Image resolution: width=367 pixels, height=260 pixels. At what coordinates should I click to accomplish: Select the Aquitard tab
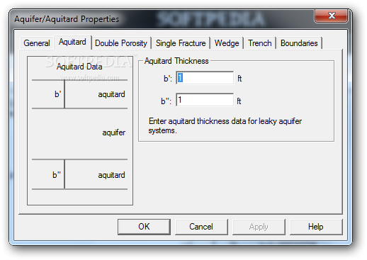(72, 43)
